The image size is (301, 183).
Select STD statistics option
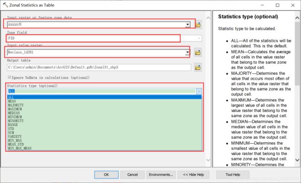click(105, 129)
